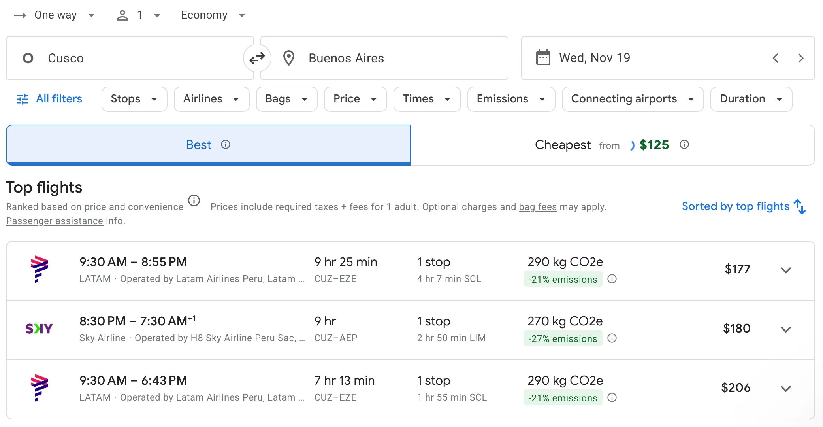Open emissions info for $177 LATAM flight
Viewport: 823px width, 427px height.
coord(612,279)
